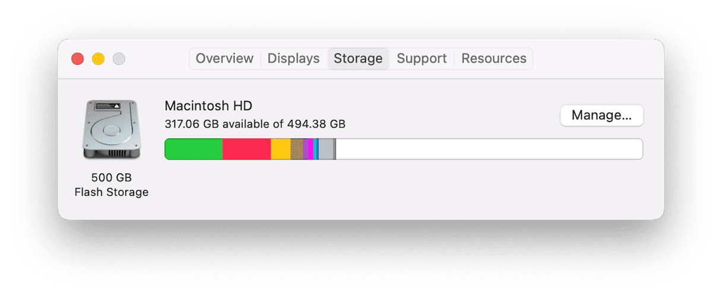Switch to the Overview tab
The height and width of the screenshot is (296, 722).
224,59
